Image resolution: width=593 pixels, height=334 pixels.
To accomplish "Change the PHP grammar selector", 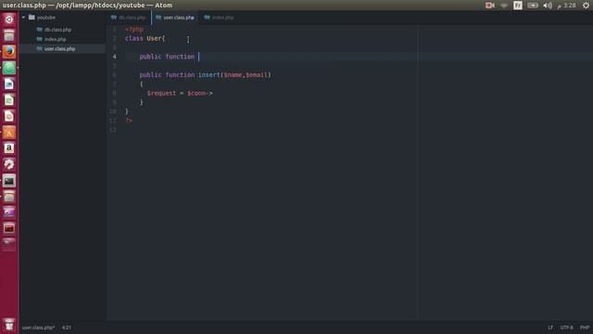I will [585, 328].
